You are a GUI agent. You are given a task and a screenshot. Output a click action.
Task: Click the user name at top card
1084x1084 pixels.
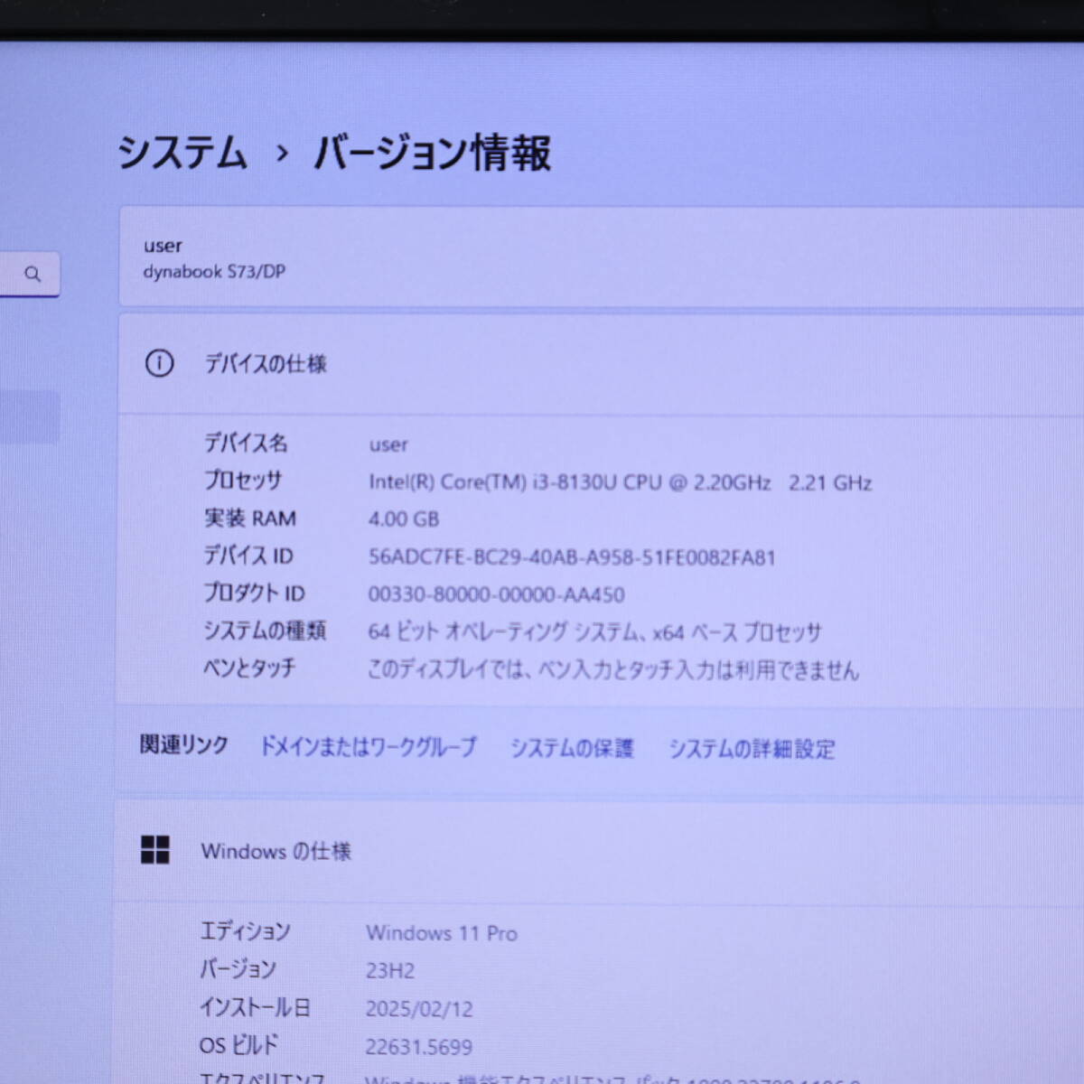163,246
